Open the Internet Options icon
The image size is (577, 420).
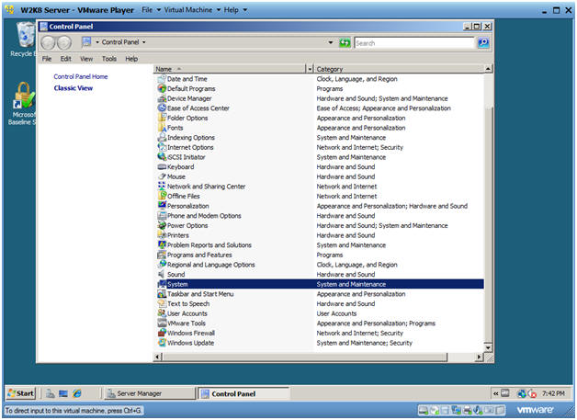(162, 147)
